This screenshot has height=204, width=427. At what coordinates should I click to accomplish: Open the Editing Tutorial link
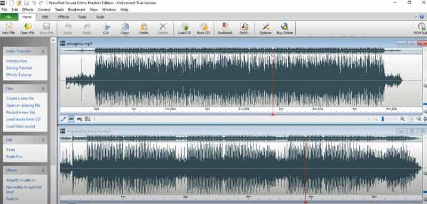tap(19, 68)
